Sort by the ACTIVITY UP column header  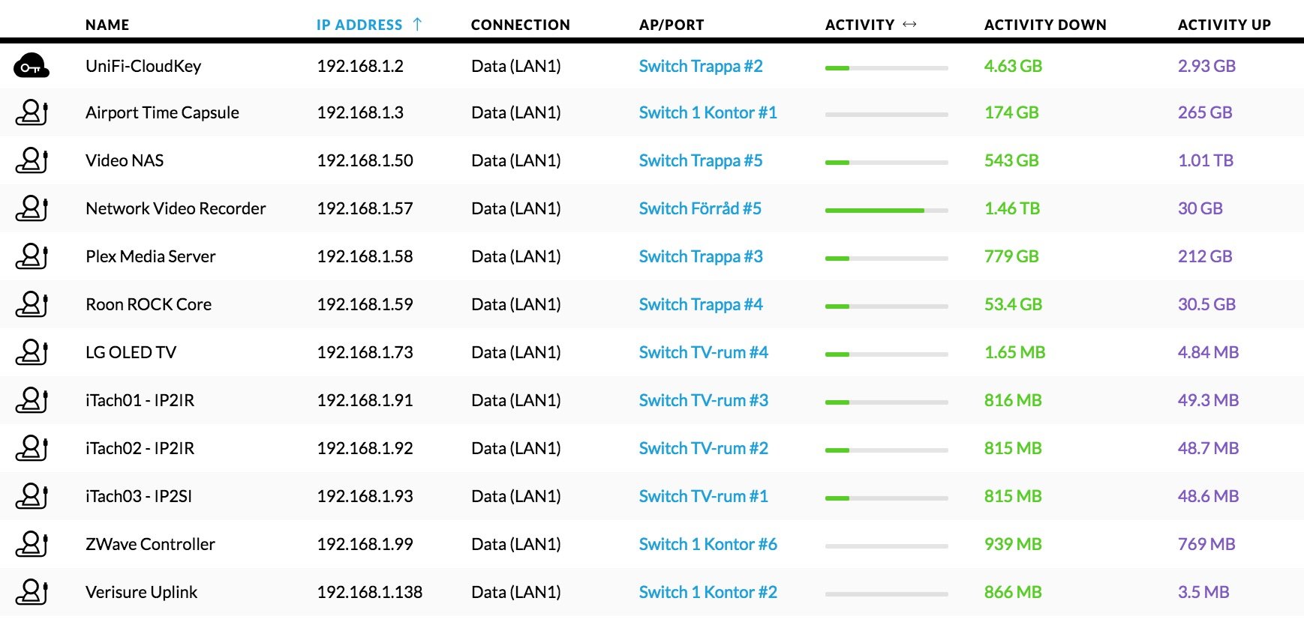(x=1224, y=25)
